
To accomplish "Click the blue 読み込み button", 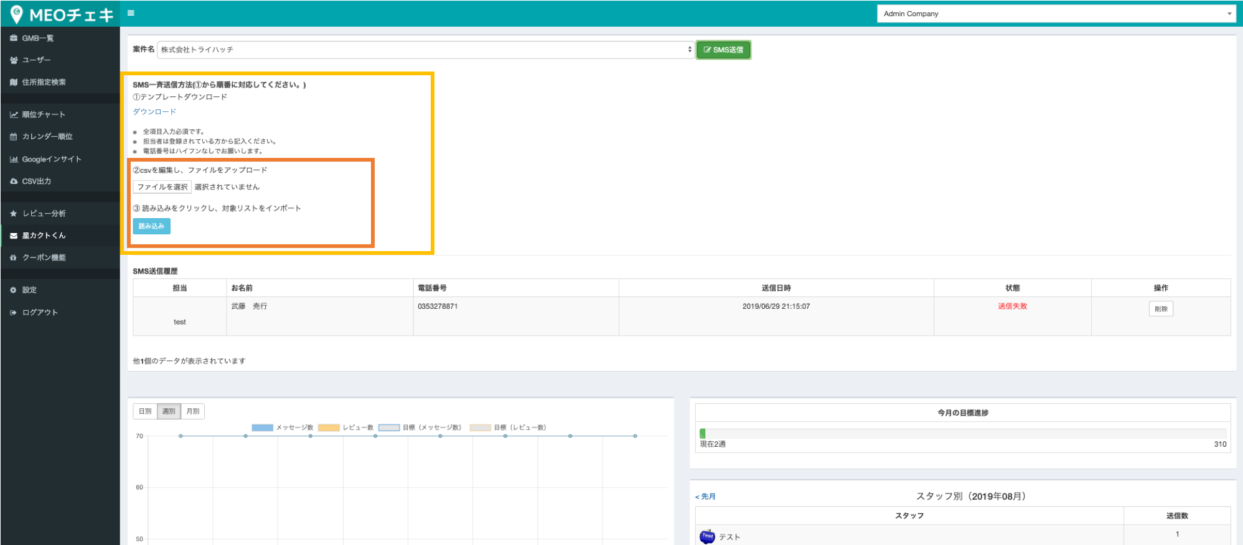I will tap(151, 226).
